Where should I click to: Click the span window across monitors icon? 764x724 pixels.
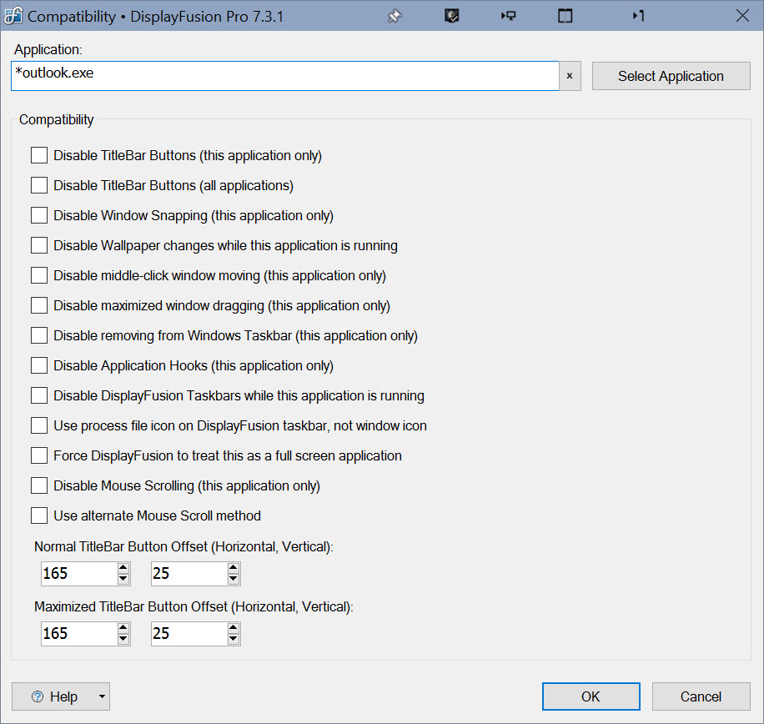[x=565, y=16]
